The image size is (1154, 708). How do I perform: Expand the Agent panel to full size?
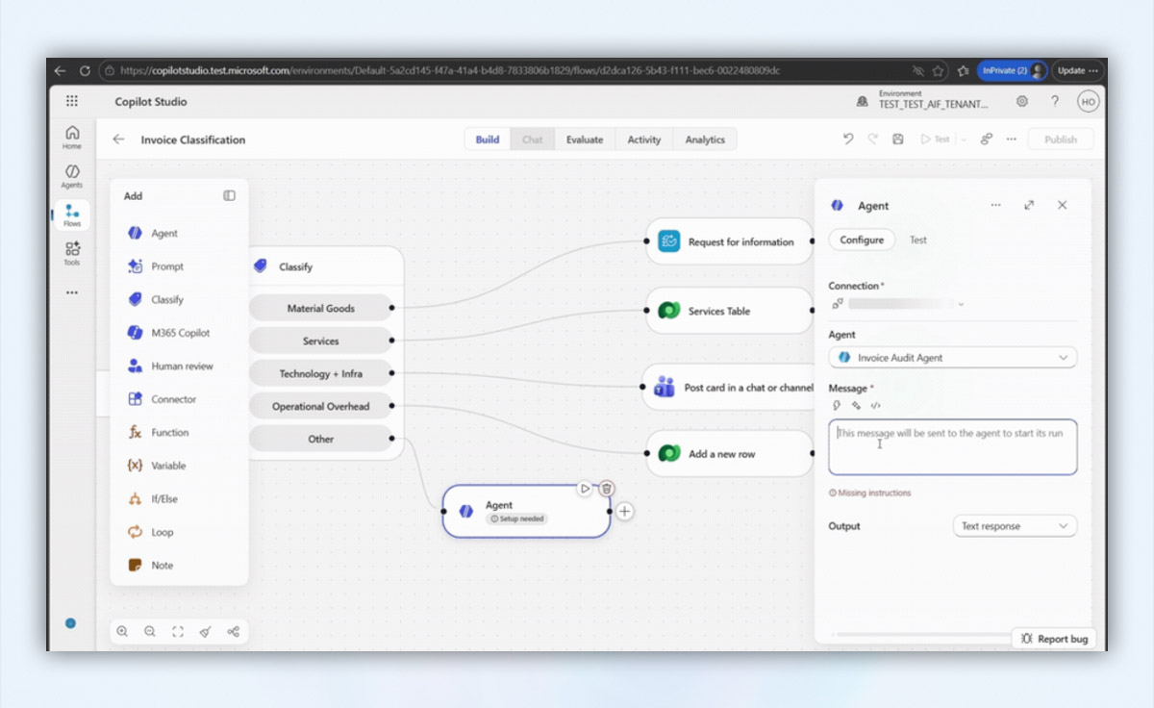(x=1029, y=205)
